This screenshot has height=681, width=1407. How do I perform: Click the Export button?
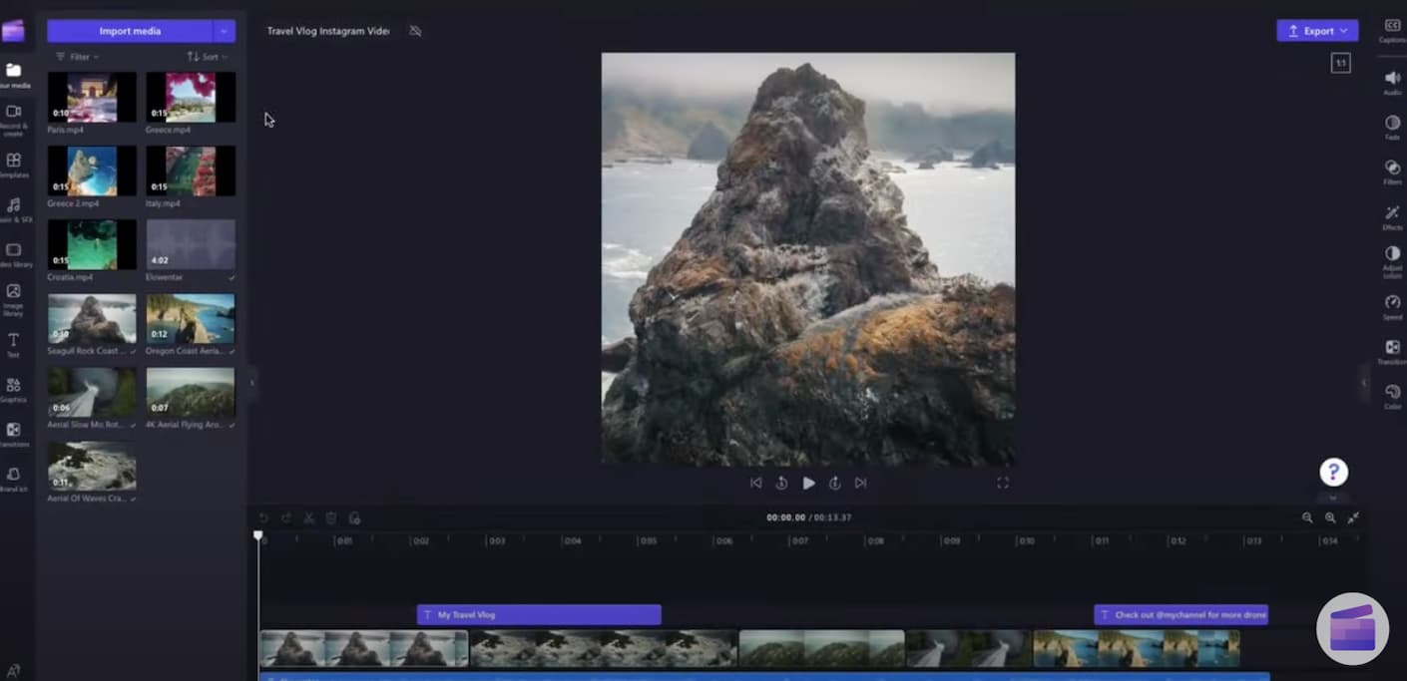(x=1316, y=31)
